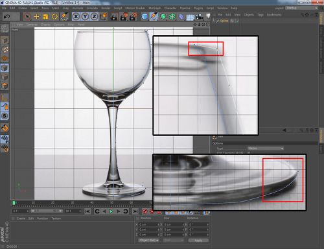Toggle red Autokeying button
This screenshot has width=324, height=249.
coord(152,211)
